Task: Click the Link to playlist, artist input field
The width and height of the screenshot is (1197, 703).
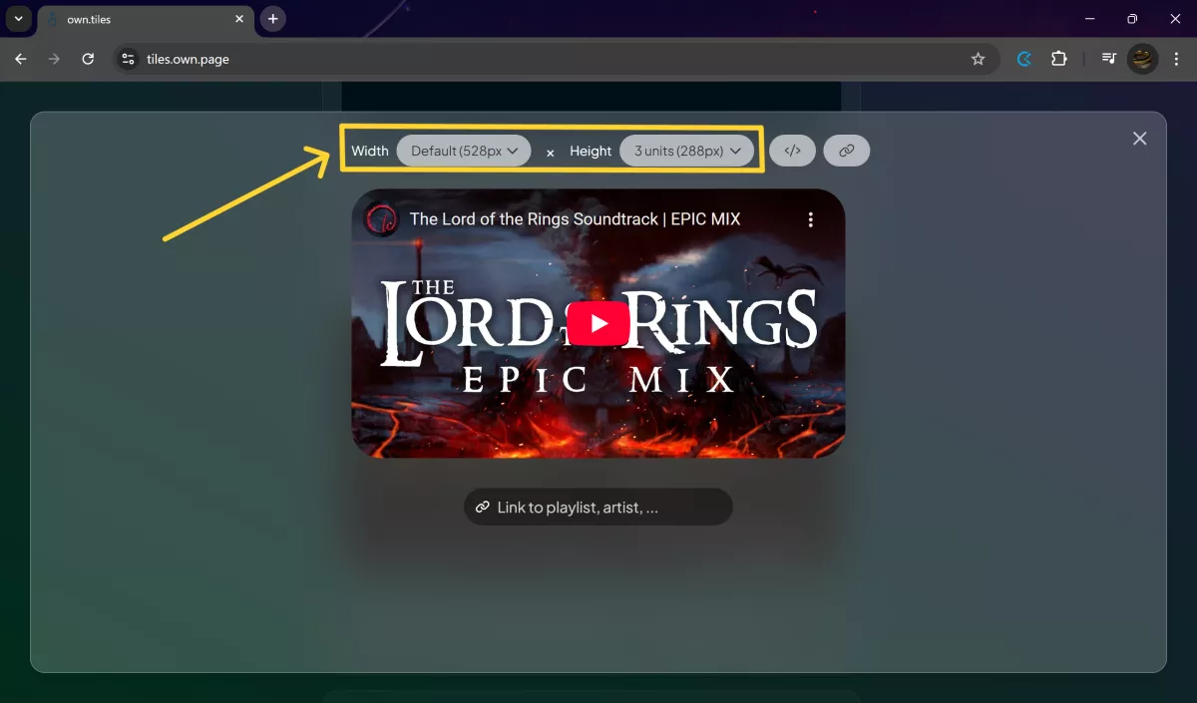Action: [x=598, y=507]
